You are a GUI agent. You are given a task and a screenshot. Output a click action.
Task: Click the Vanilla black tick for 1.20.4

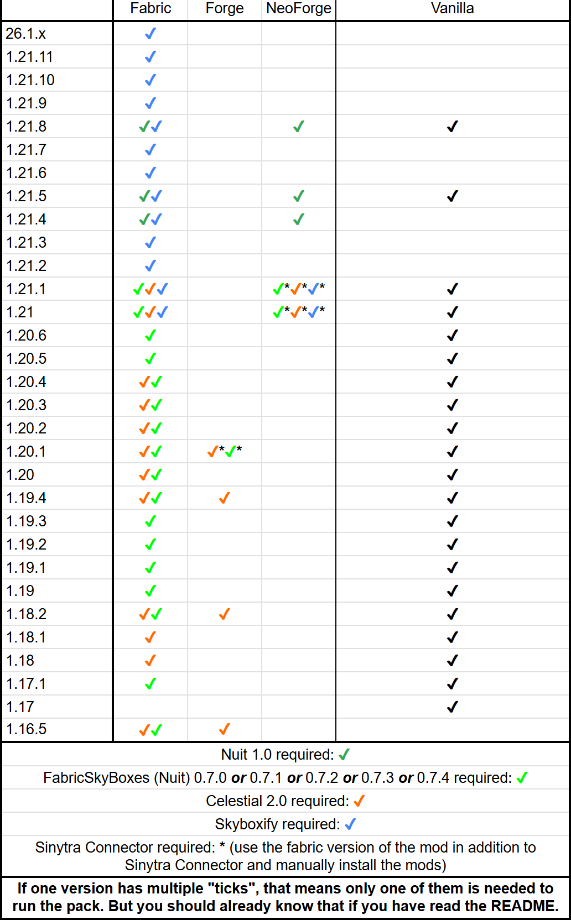click(453, 382)
